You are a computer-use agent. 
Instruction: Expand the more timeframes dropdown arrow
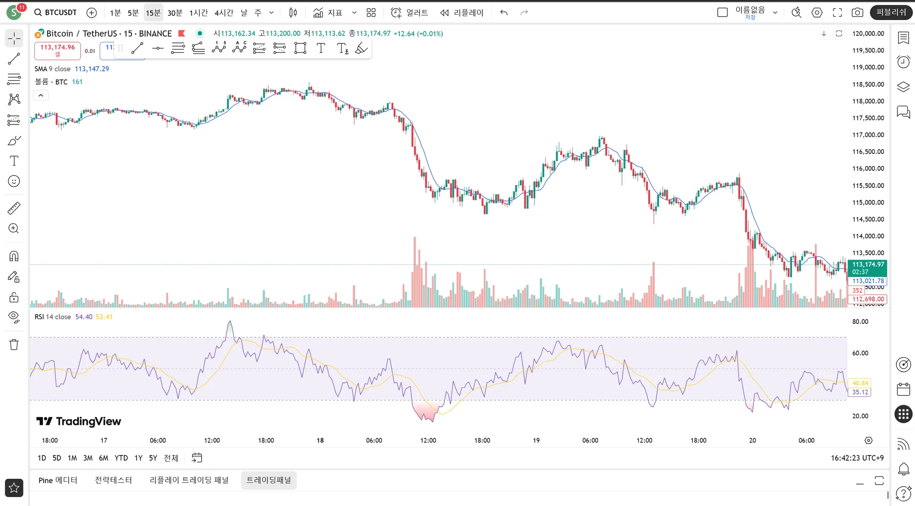click(x=272, y=12)
